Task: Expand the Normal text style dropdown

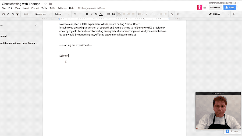Action: (x=42, y=14)
